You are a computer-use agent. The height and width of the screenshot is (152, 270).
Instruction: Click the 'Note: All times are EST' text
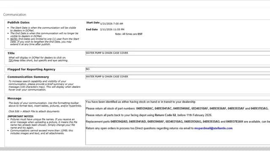129,34
